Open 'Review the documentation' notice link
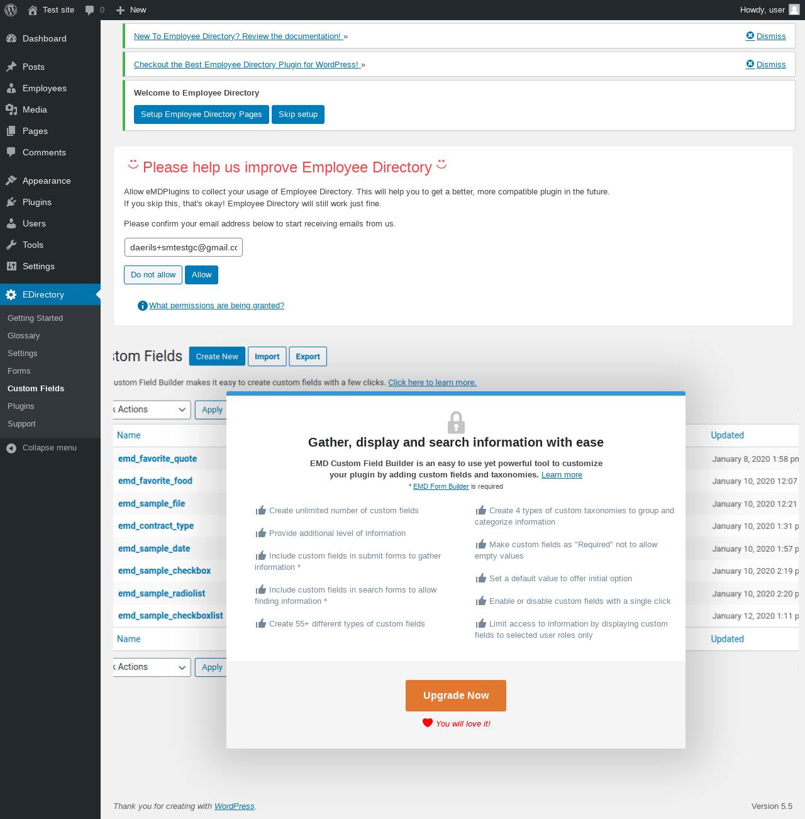Viewport: 805px width, 819px height. tap(238, 36)
